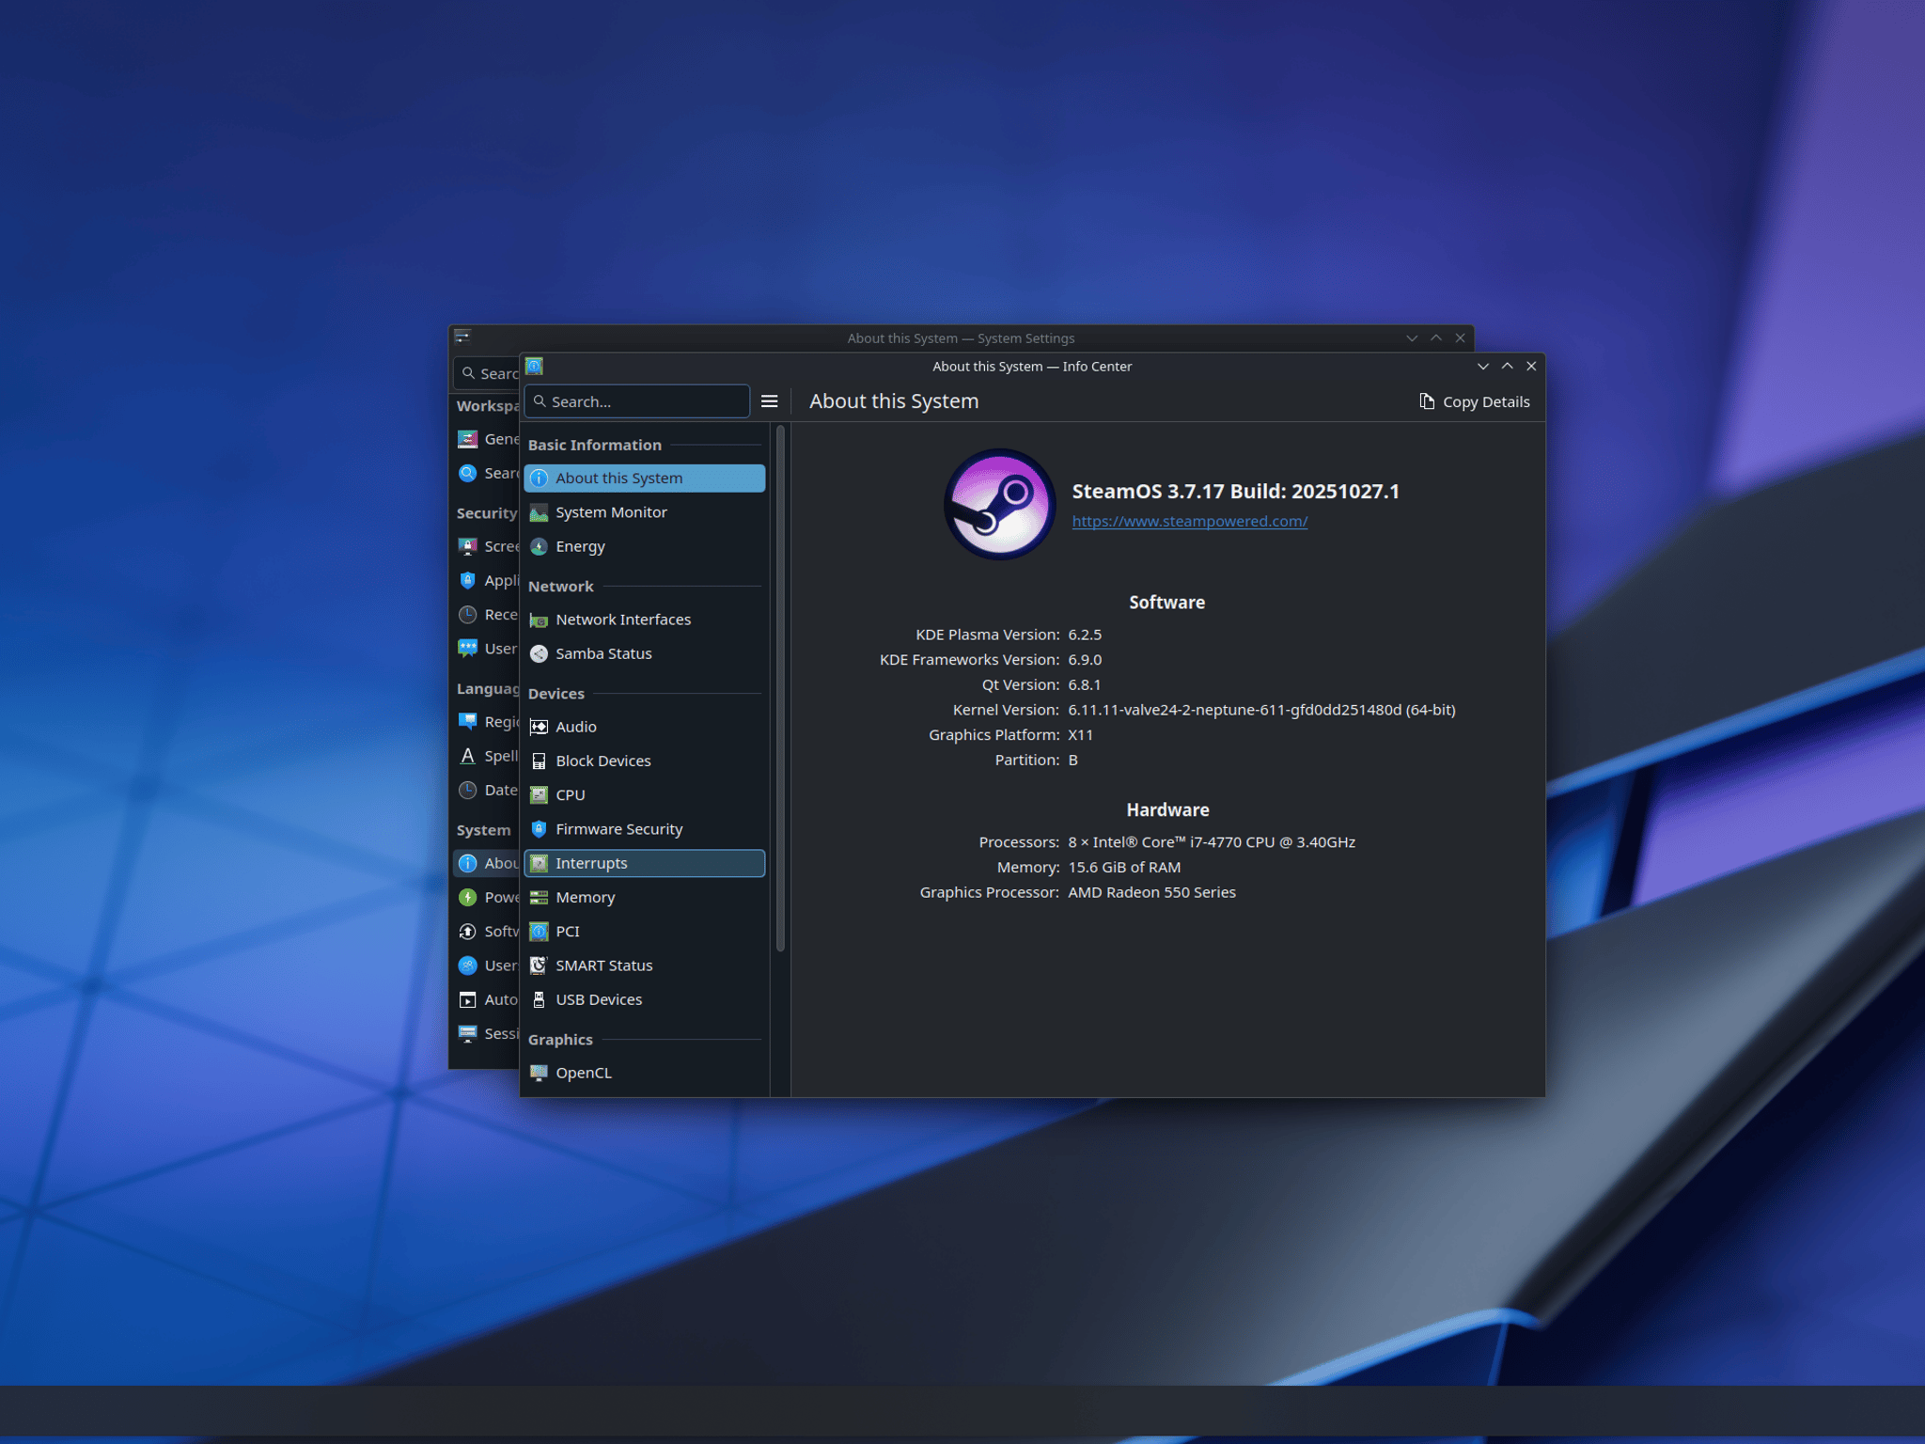Click User Feedback icon in System Settings
Viewport: 1925px width, 1444px height.
[x=467, y=649]
